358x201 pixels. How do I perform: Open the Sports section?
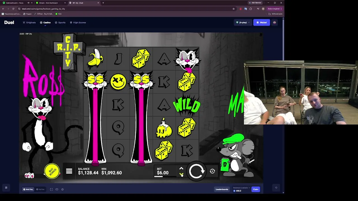(x=60, y=22)
